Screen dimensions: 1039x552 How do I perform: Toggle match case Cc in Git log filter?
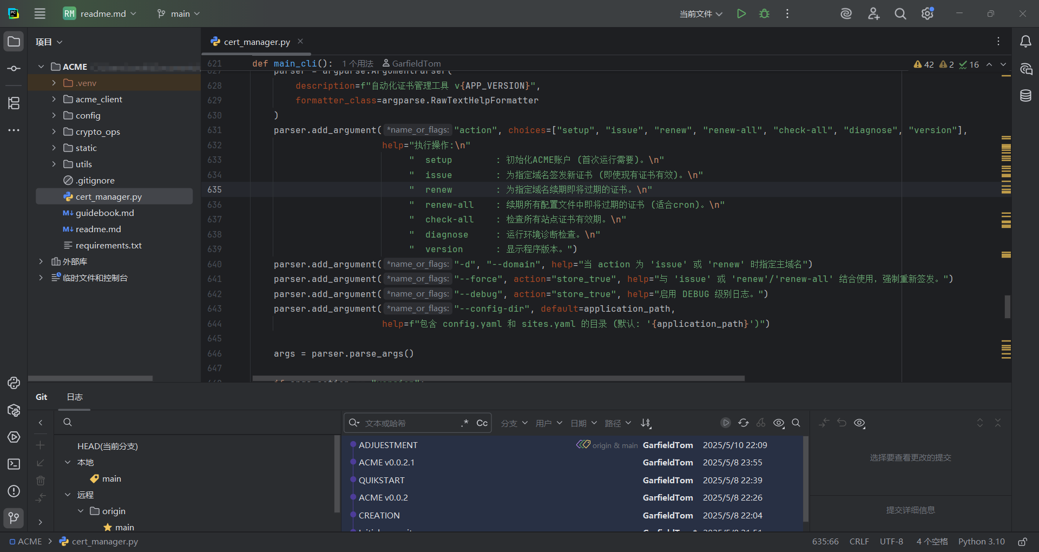tap(482, 423)
